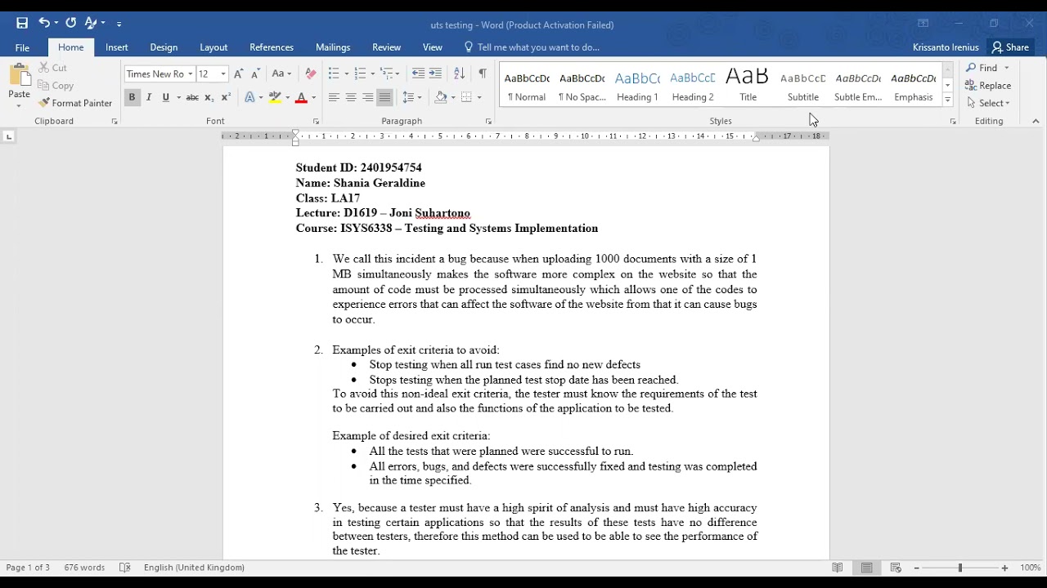This screenshot has height=588, width=1047.
Task: Align text right
Action: [368, 97]
